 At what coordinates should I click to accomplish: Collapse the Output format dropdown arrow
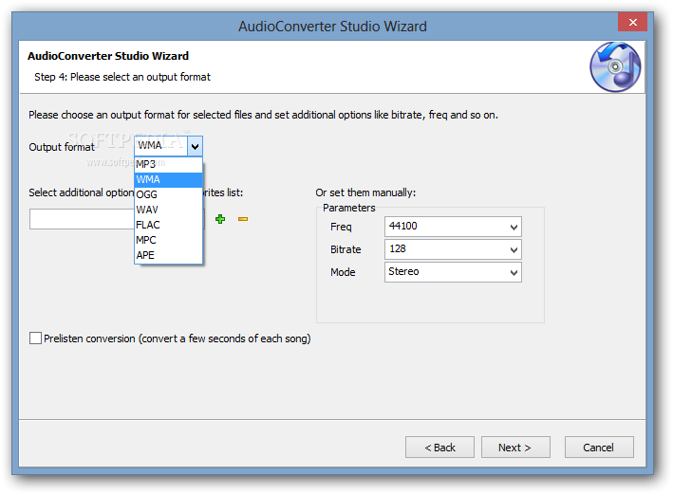point(195,147)
